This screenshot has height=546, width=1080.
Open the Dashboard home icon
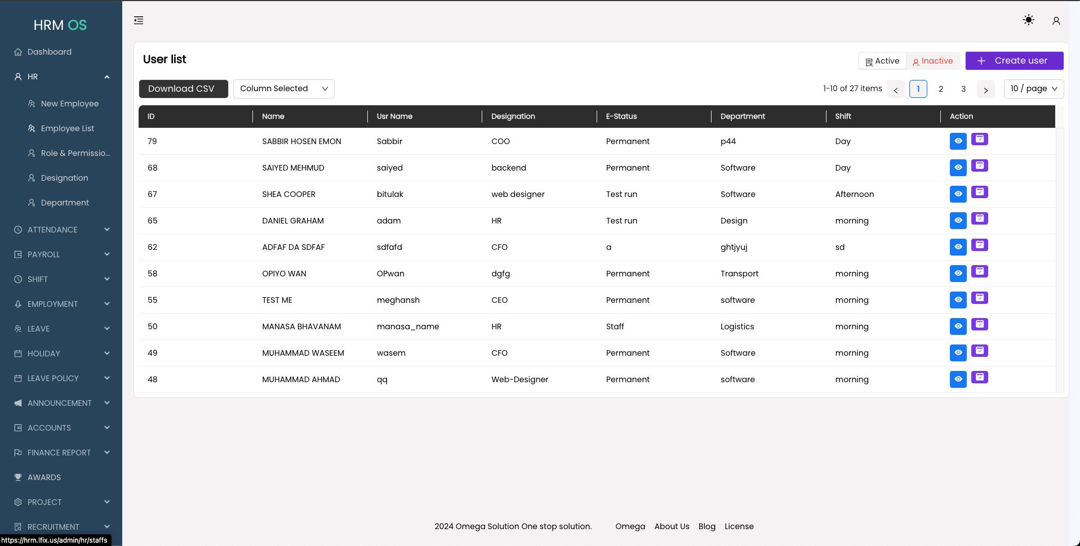[18, 52]
